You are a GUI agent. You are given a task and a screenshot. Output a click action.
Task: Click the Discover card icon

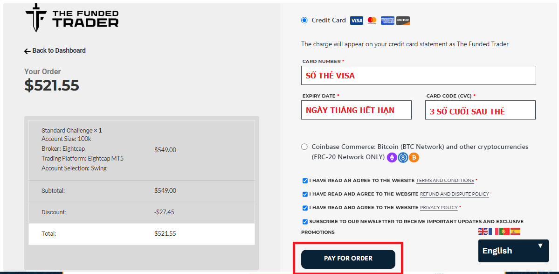403,21
